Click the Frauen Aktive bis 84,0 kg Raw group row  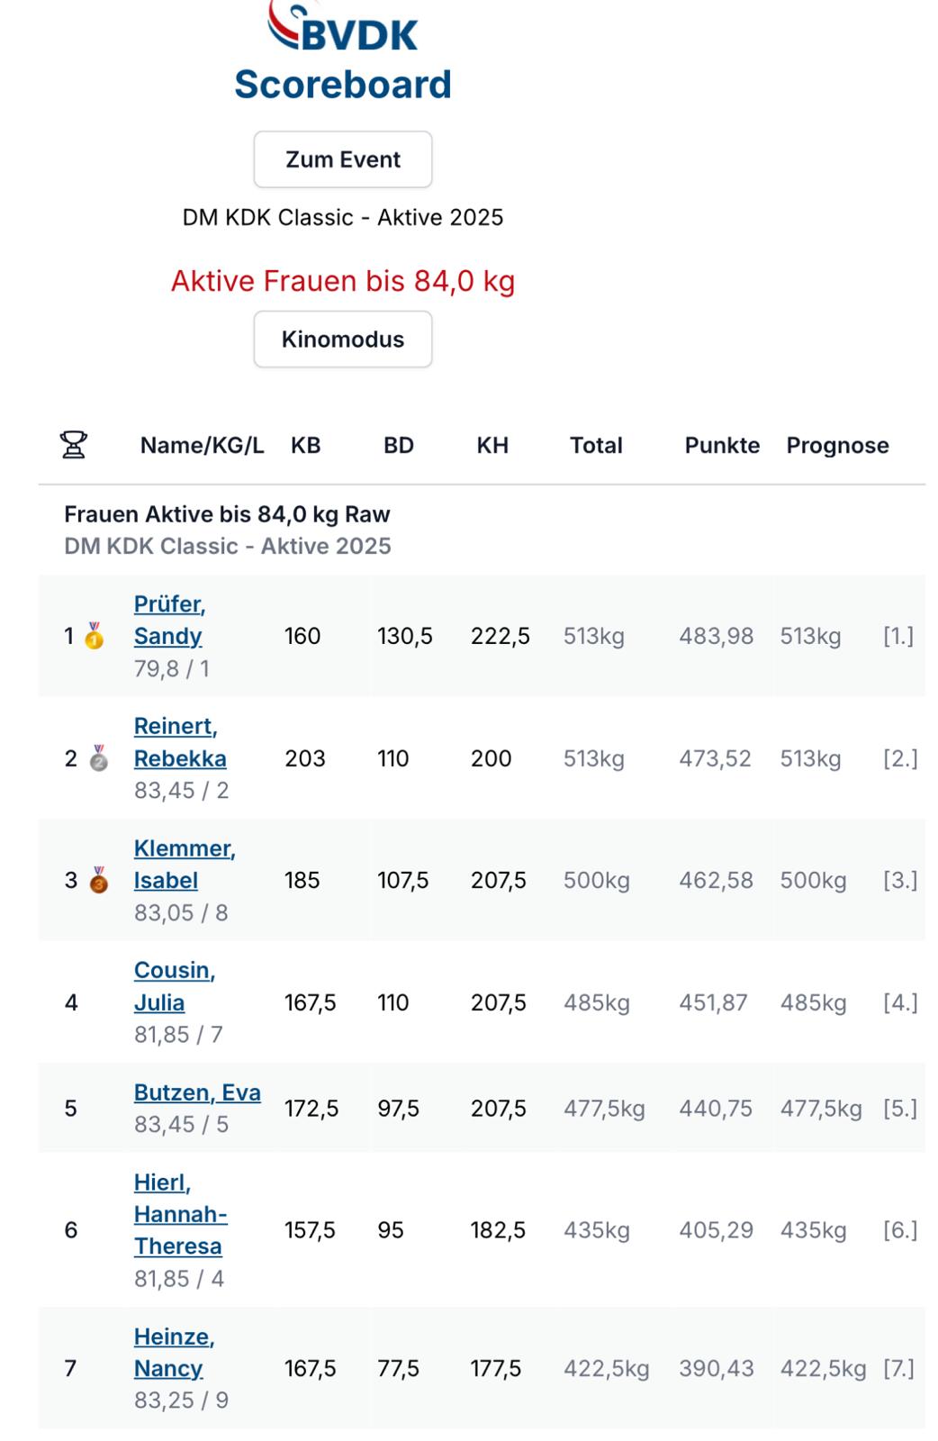tap(482, 530)
